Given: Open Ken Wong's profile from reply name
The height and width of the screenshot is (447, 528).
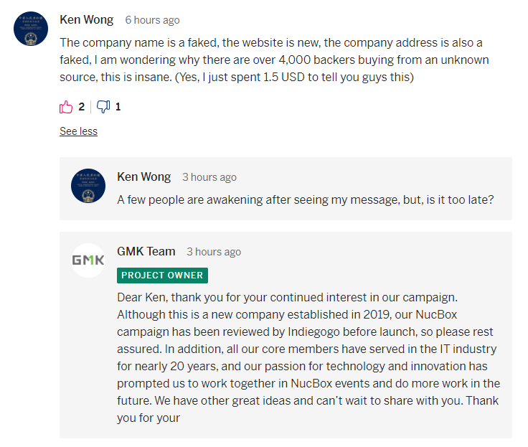Looking at the screenshot, I should point(143,177).
